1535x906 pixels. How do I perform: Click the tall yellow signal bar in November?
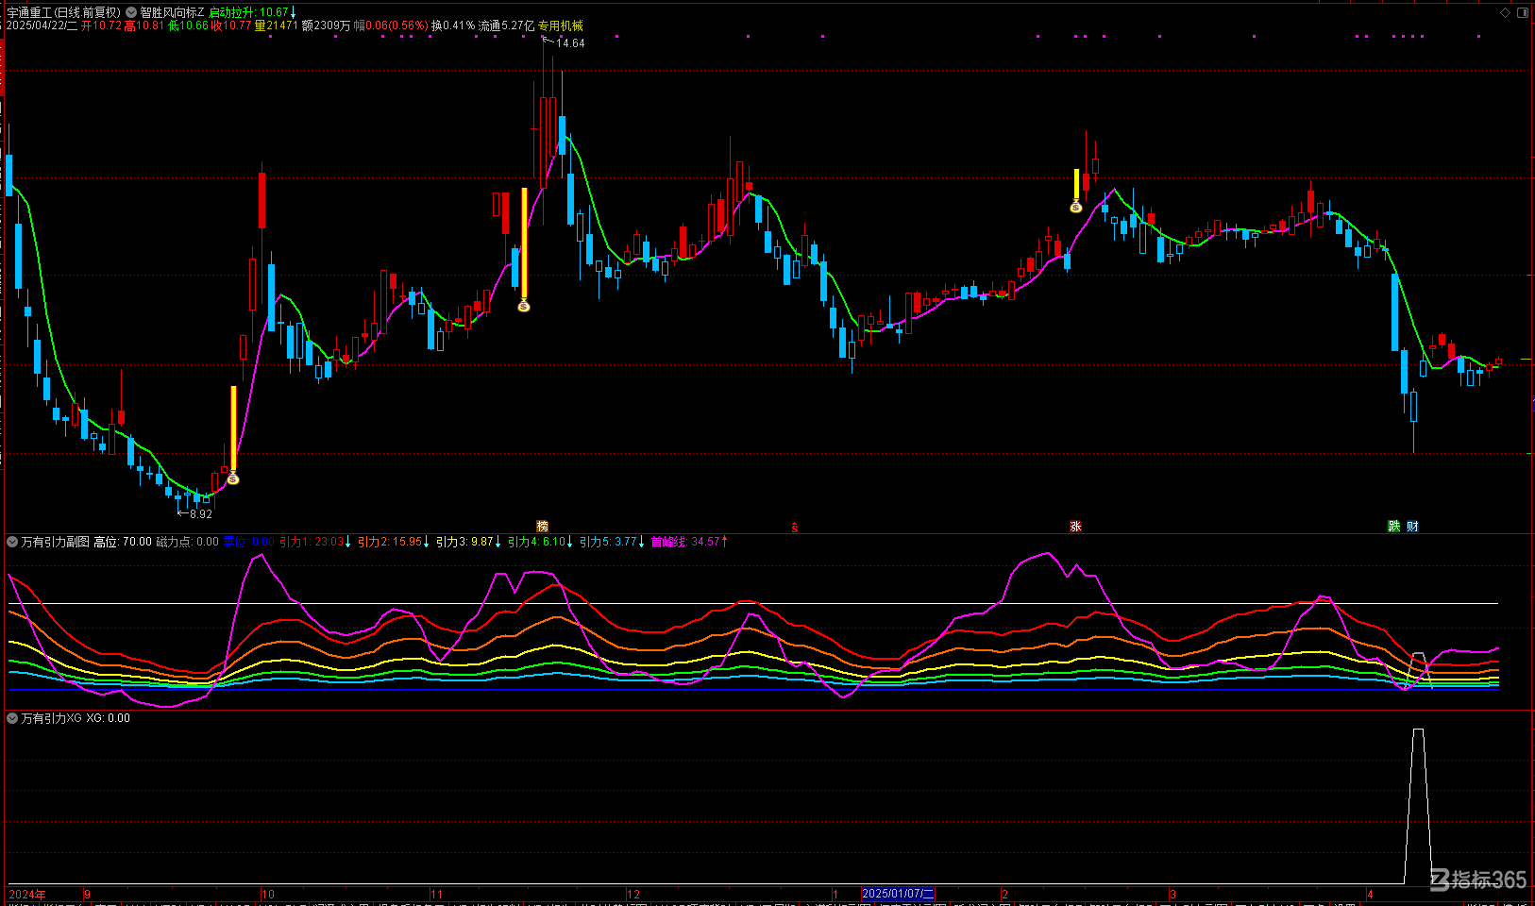coord(524,243)
